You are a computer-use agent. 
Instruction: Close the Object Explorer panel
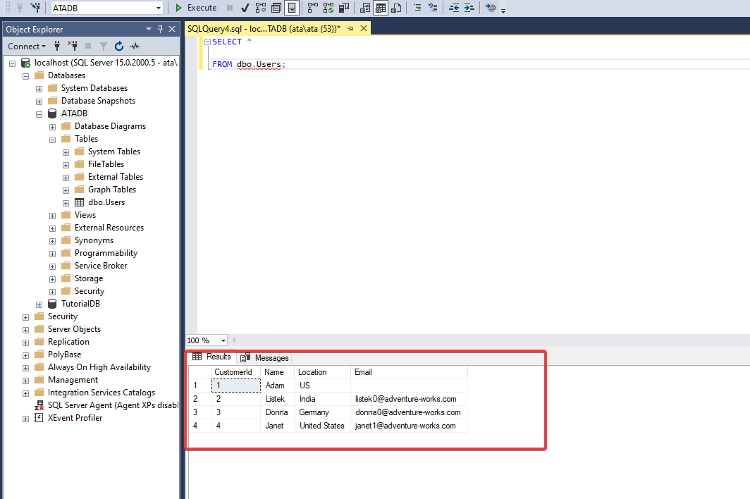(172, 29)
